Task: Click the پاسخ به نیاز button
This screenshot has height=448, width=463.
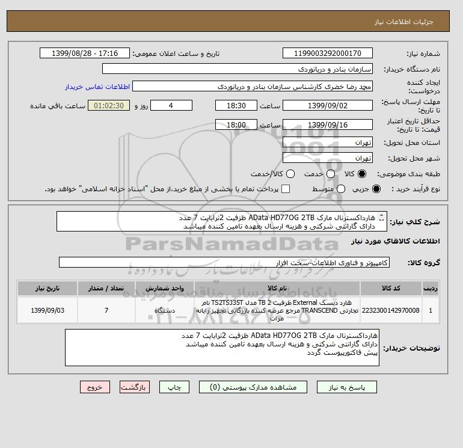Action: (347, 387)
